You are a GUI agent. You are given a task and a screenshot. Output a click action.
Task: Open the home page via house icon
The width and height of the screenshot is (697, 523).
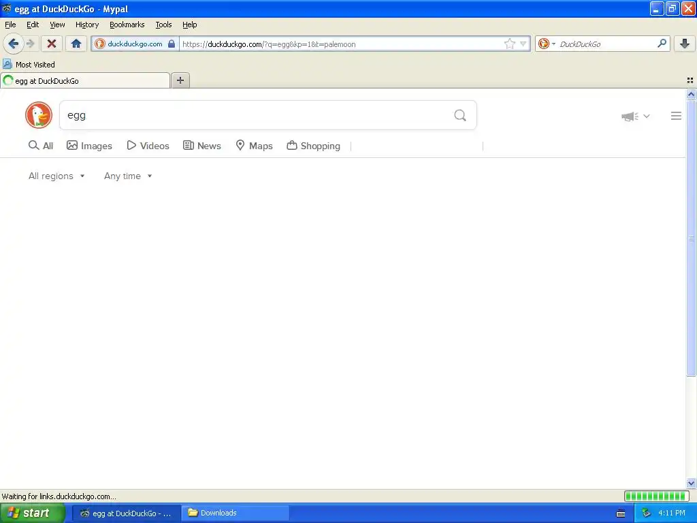pos(76,44)
